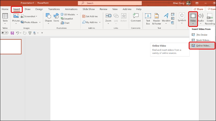Image resolution: width=216 pixels, height=121 pixels.
Task: Open the Draw tab
Action: click(x=28, y=9)
